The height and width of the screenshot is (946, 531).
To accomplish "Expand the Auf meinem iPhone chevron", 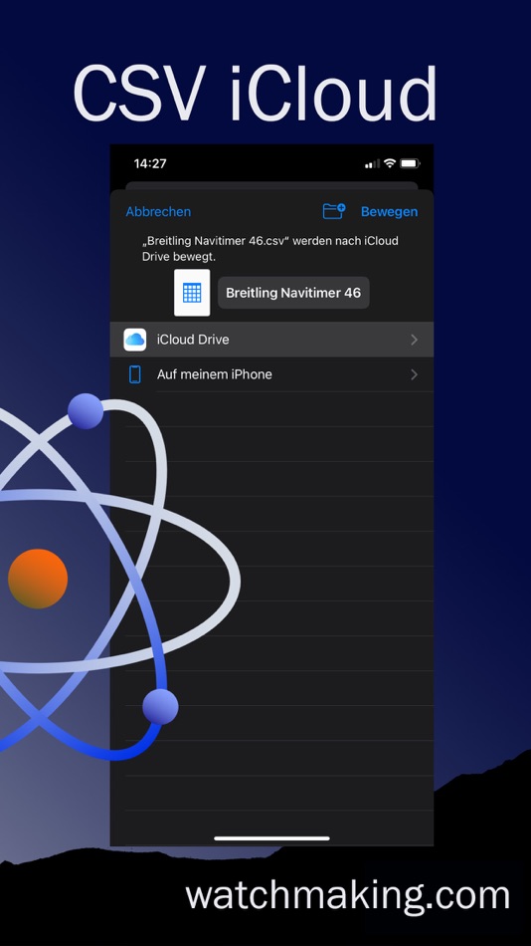I will 414,374.
